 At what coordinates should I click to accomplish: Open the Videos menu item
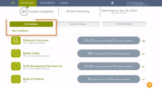(64, 3)
